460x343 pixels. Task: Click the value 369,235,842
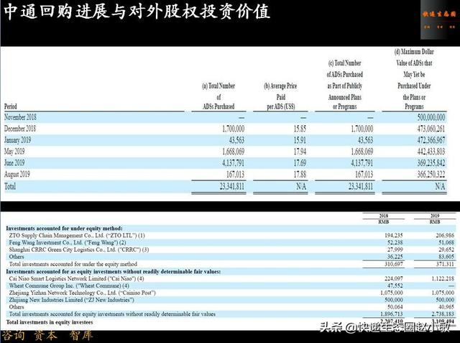click(x=431, y=163)
